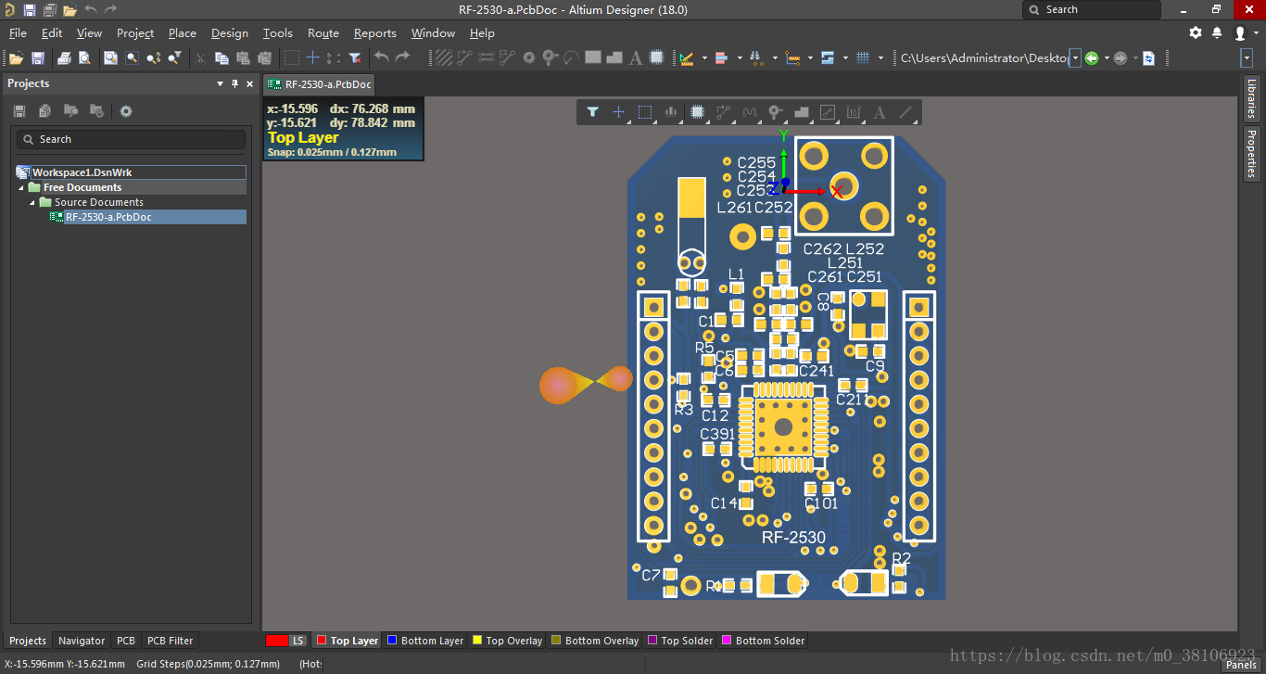Open the Design menu
1266x674 pixels.
tap(229, 32)
